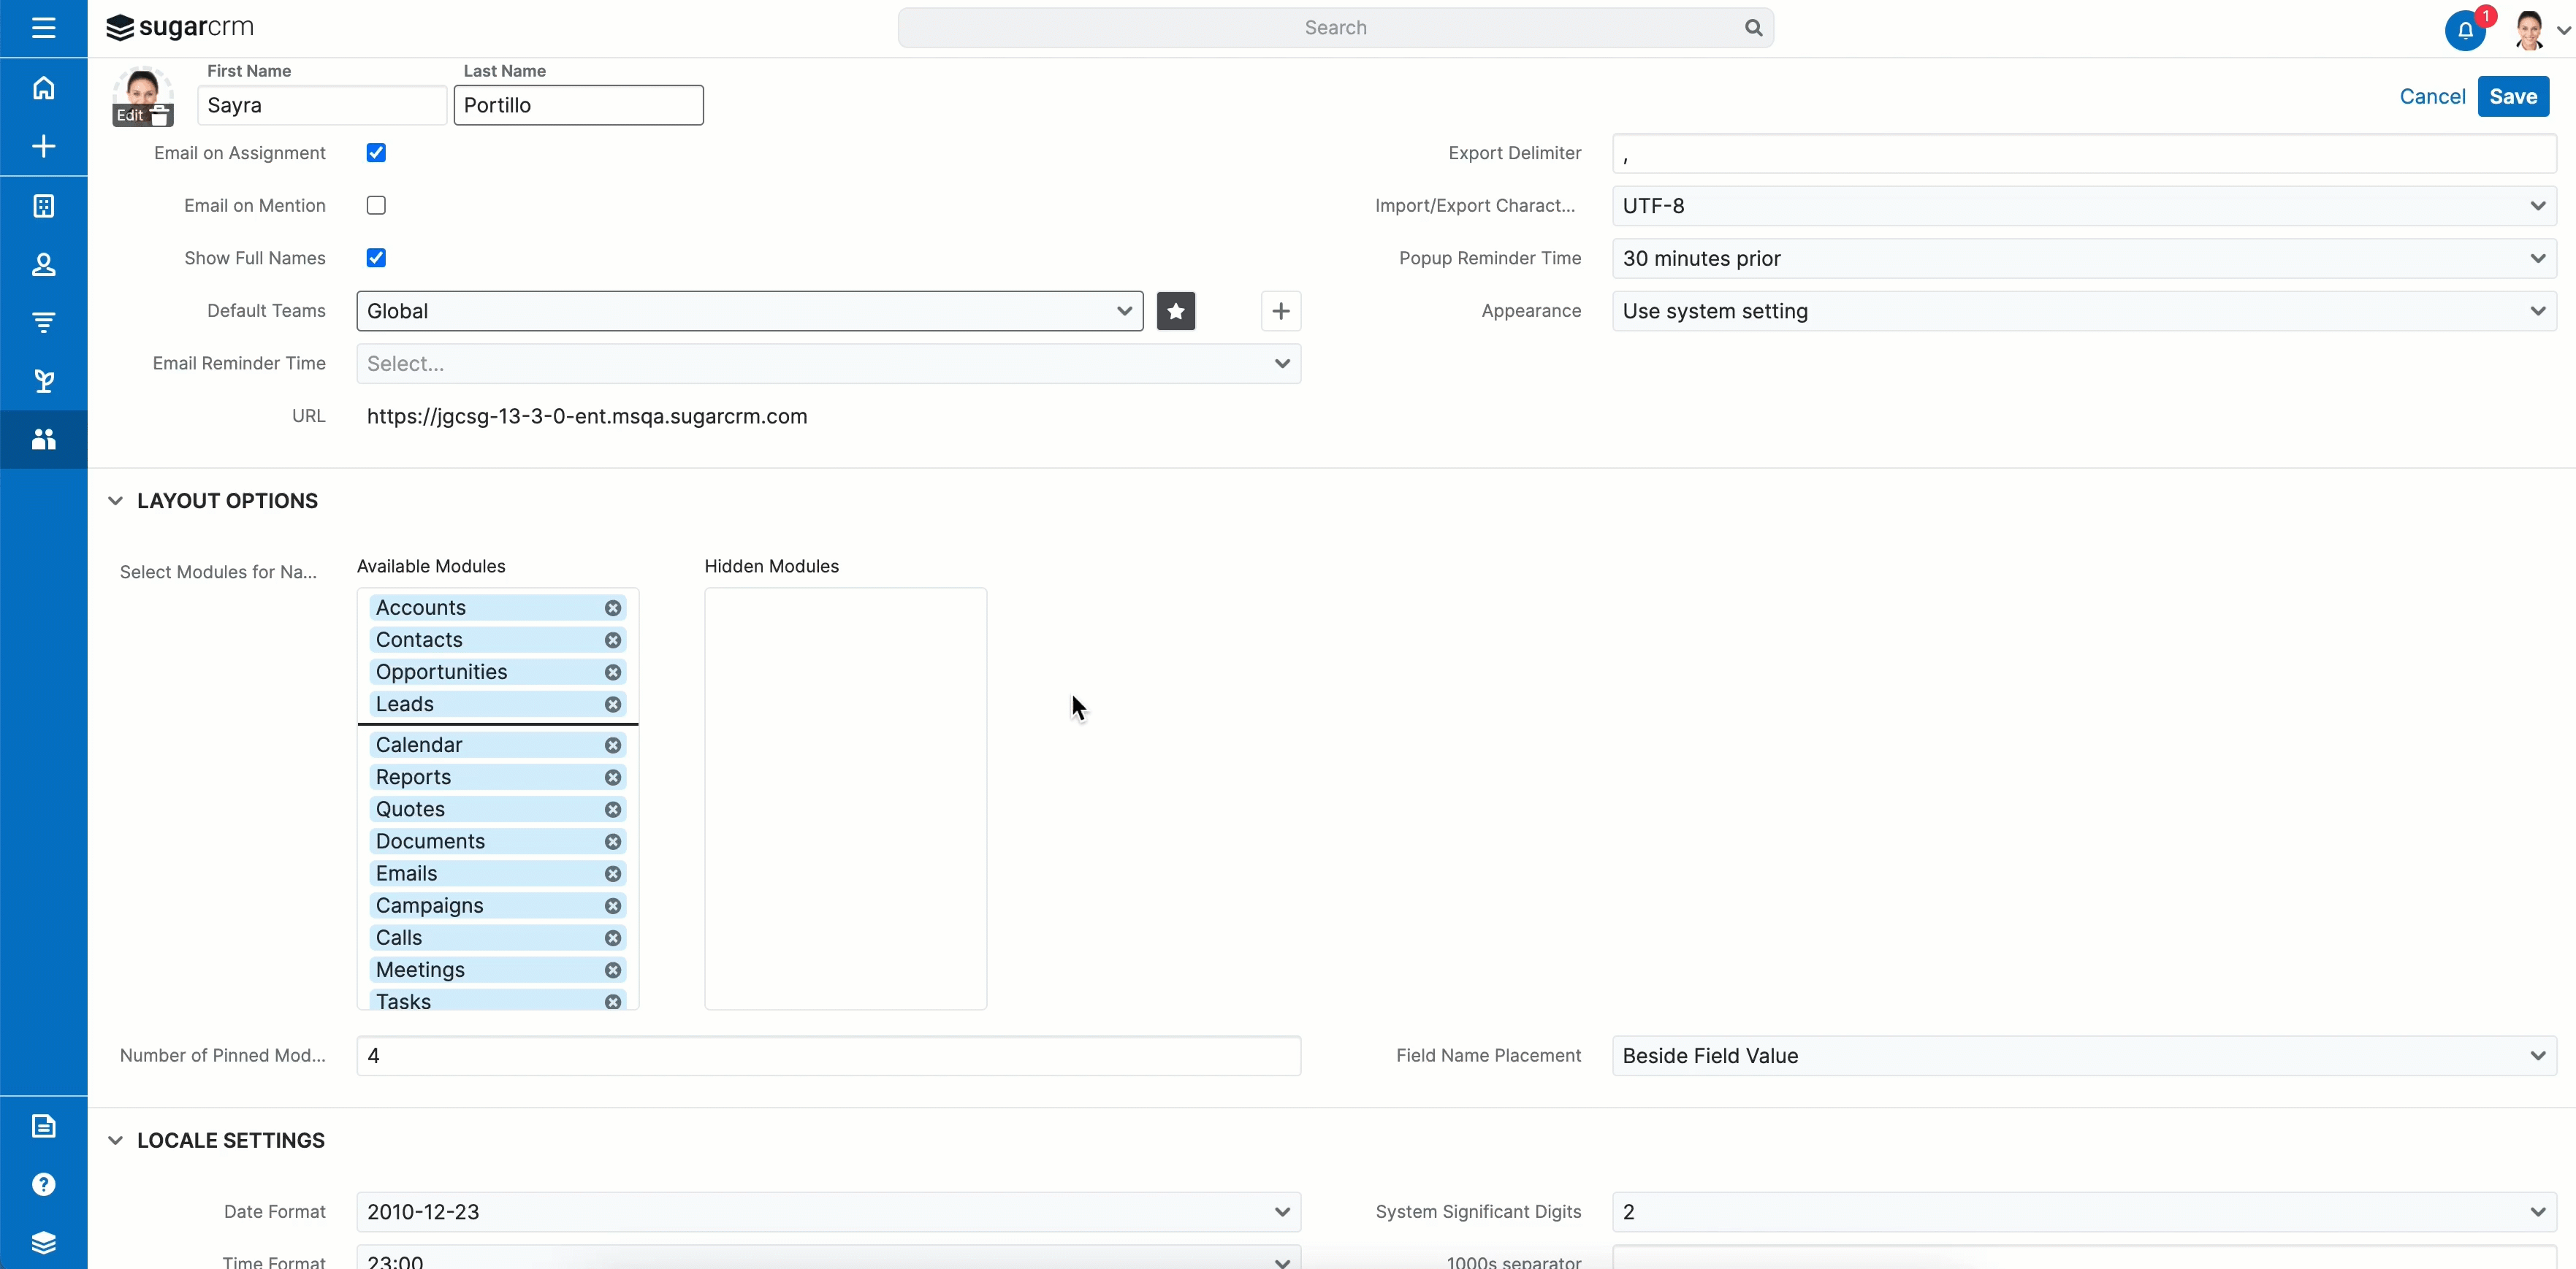Click the Cancel button
The image size is (2576, 1269).
pos(2432,96)
